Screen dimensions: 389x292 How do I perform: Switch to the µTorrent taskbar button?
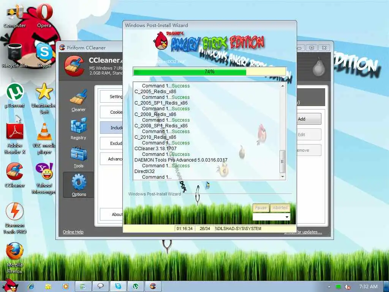point(136,287)
